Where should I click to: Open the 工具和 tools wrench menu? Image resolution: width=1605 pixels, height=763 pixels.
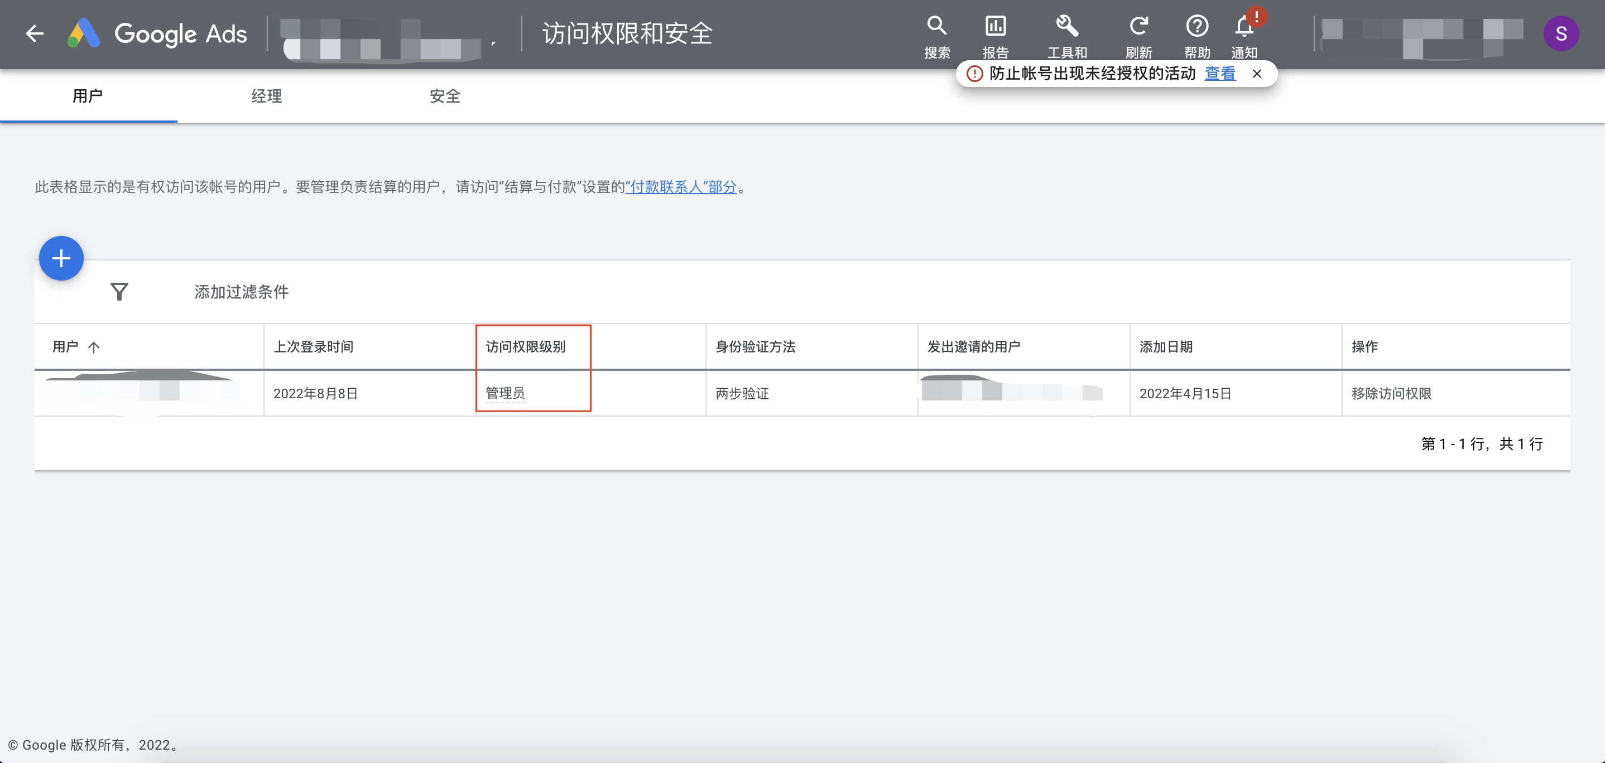pyautogui.click(x=1066, y=36)
